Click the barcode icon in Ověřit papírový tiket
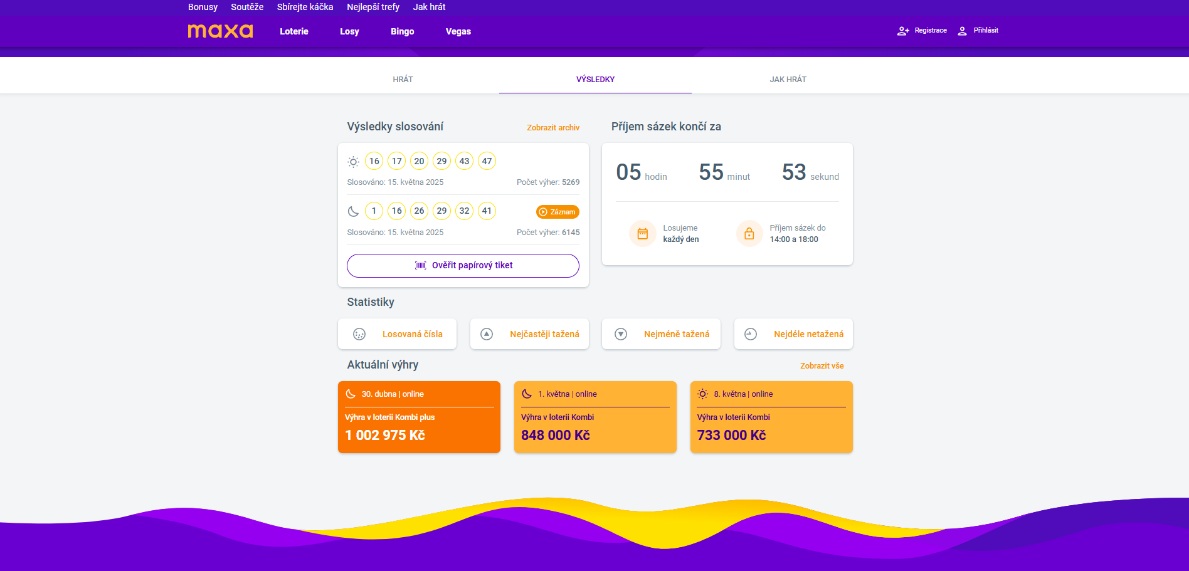 (421, 266)
